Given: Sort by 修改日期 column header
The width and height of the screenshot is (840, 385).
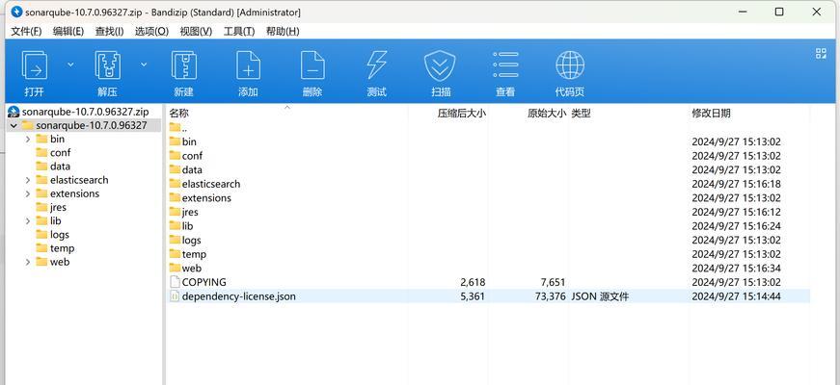Looking at the screenshot, I should point(711,113).
